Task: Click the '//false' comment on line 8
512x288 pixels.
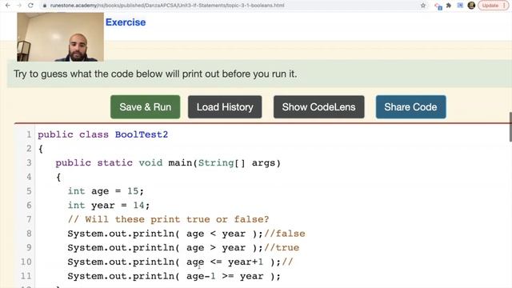Action: [x=285, y=234]
